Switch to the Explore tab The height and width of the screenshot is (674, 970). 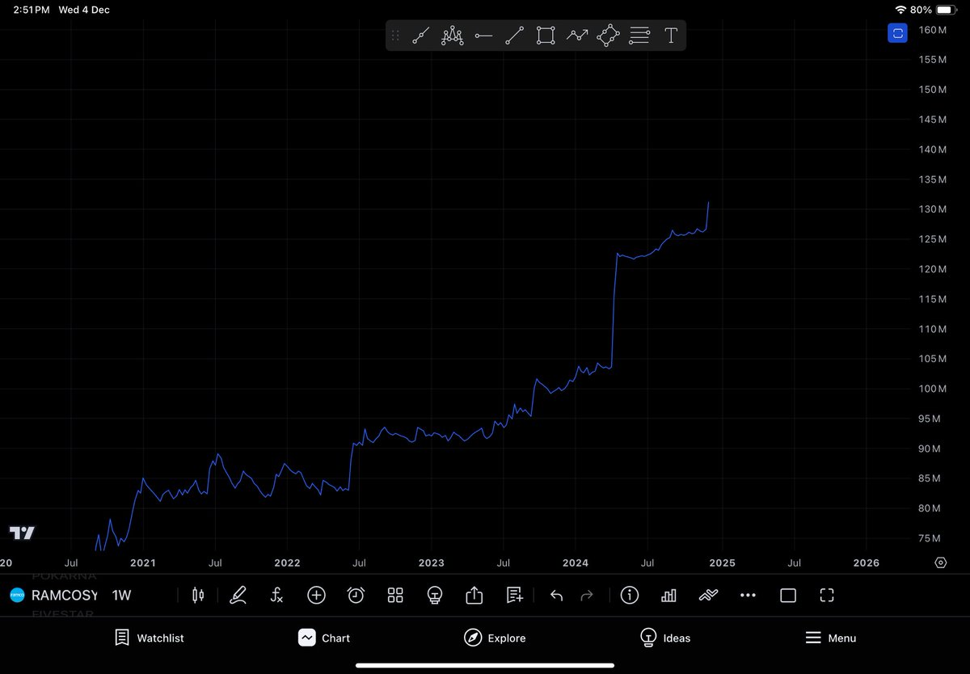(495, 638)
